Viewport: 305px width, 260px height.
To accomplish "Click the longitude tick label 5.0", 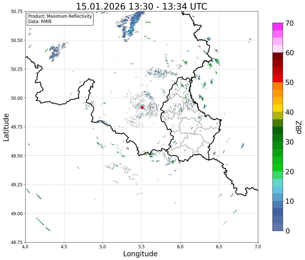I will 103,247.
